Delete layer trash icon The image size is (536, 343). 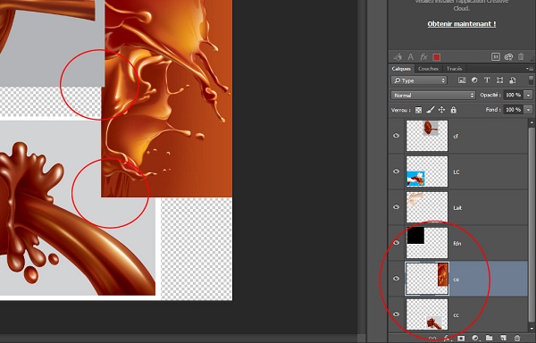[x=517, y=338]
